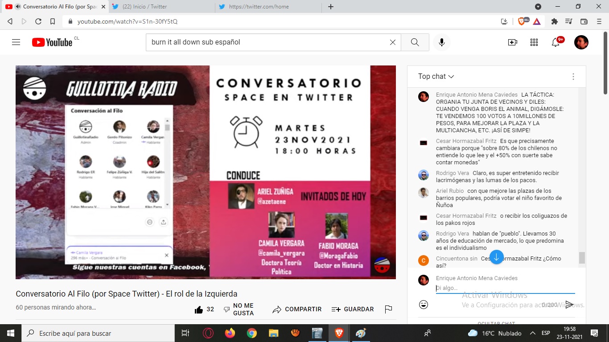
Task: Open the Brave playlist media icon
Action: [x=568, y=21]
